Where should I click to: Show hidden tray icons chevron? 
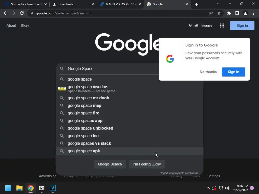[x=208, y=188]
